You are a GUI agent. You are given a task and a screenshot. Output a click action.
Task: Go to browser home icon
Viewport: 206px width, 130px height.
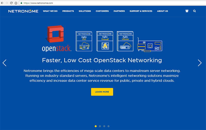(16, 3)
